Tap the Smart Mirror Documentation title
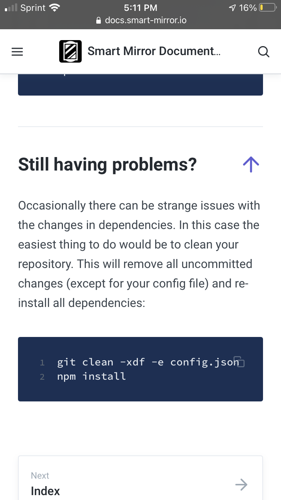The width and height of the screenshot is (281, 500). pyautogui.click(x=154, y=51)
